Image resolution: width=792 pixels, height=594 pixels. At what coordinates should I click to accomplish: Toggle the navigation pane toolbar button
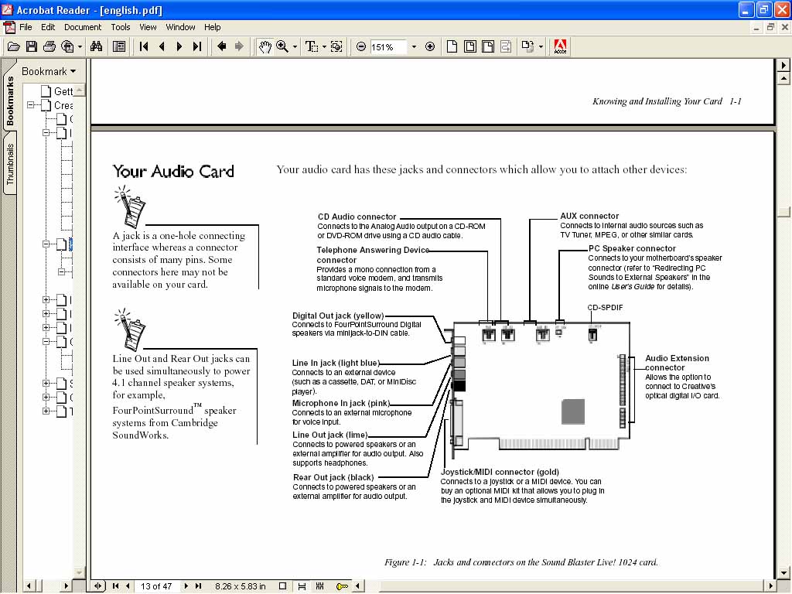pos(118,46)
